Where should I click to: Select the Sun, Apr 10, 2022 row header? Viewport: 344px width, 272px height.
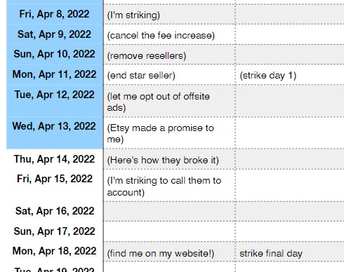tap(55, 54)
